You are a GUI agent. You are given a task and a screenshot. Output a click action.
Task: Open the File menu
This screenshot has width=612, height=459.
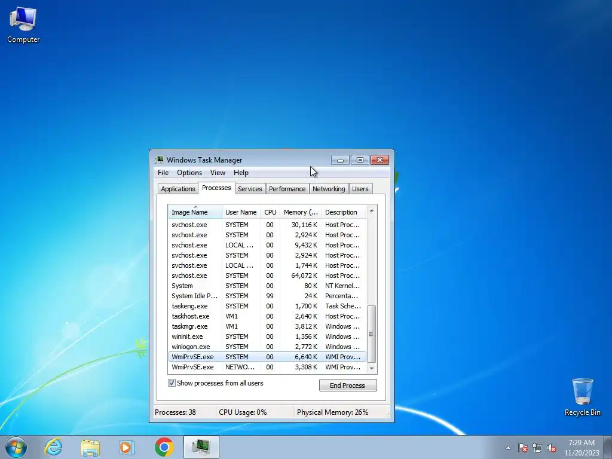tap(163, 173)
